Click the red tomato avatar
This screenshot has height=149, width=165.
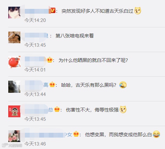pyautogui.click(x=14, y=62)
